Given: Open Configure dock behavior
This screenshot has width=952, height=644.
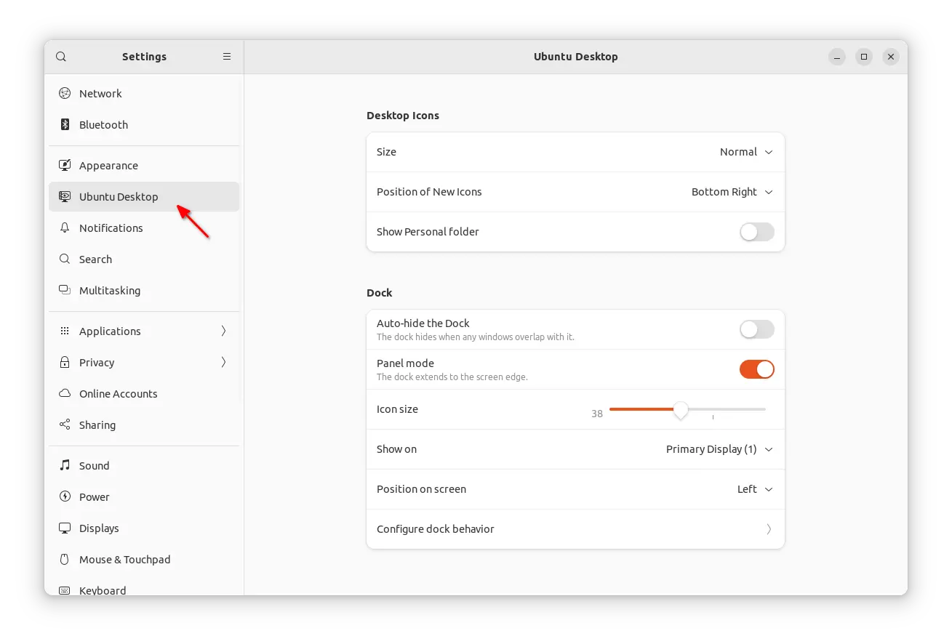Looking at the screenshot, I should coord(575,529).
